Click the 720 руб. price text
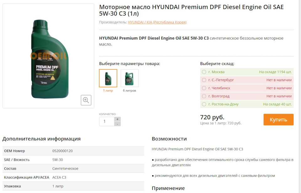The height and width of the screenshot is (193, 301). (x=212, y=117)
